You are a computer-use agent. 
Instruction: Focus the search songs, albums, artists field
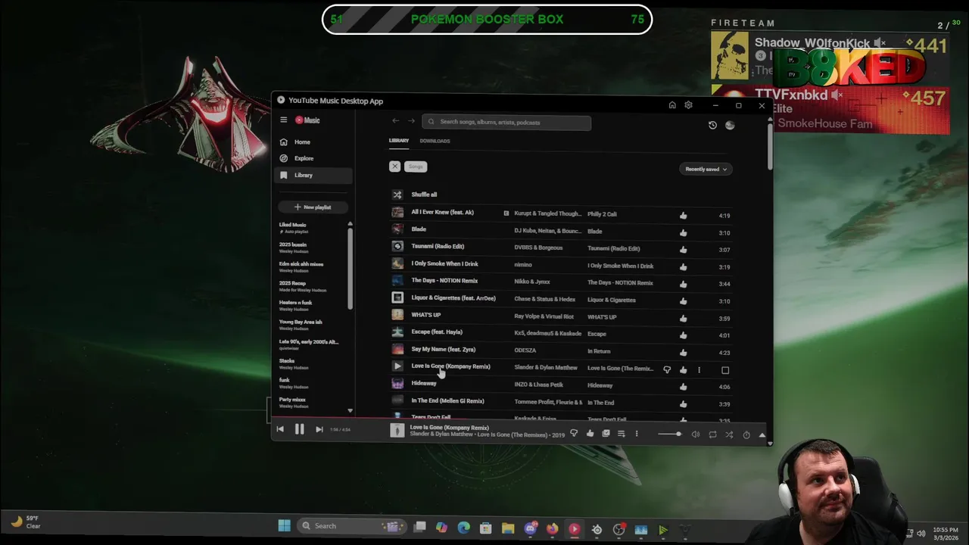506,122
